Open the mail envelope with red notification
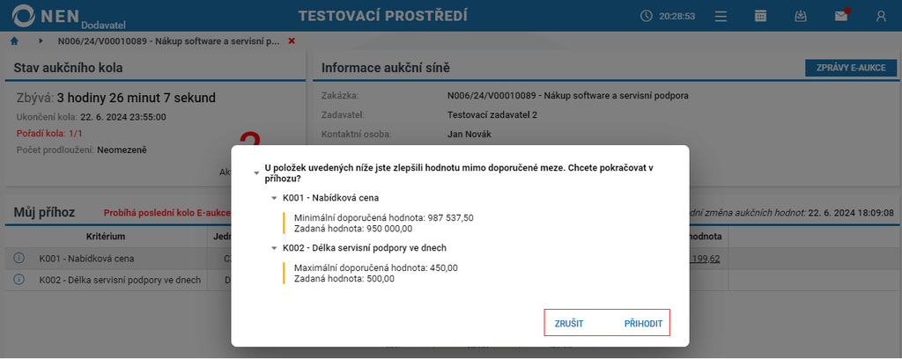This screenshot has height=359, width=902. tap(841, 16)
